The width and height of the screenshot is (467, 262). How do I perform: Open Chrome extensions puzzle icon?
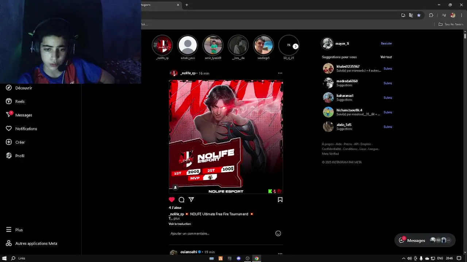coord(431,15)
